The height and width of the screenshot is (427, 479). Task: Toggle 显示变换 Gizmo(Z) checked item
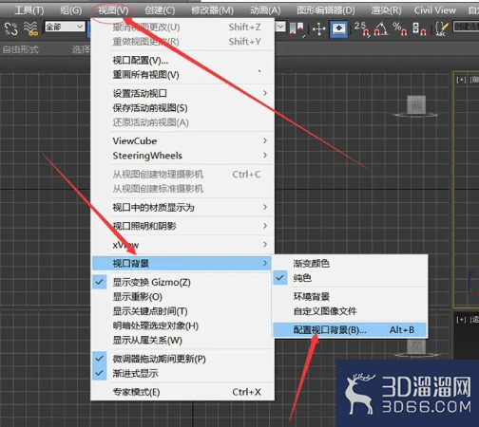pos(182,282)
